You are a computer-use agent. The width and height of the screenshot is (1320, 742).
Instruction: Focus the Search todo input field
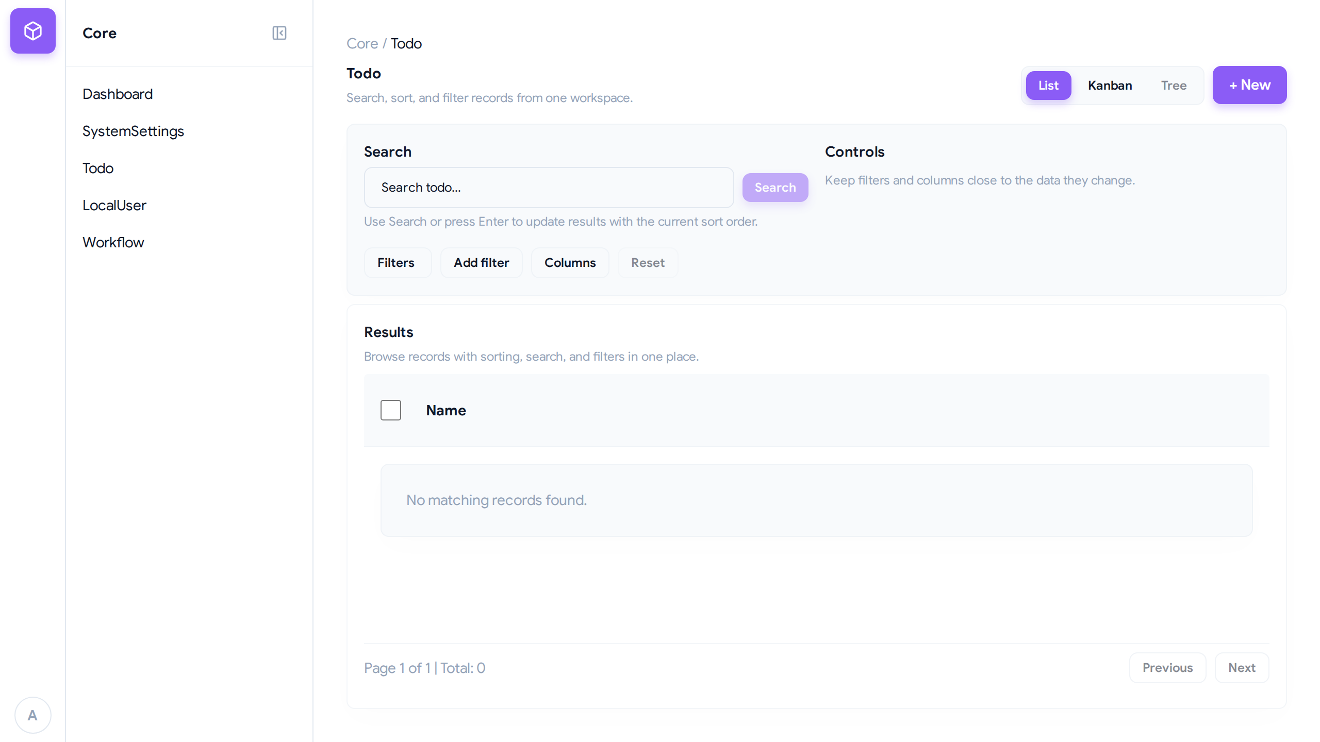click(x=549, y=188)
